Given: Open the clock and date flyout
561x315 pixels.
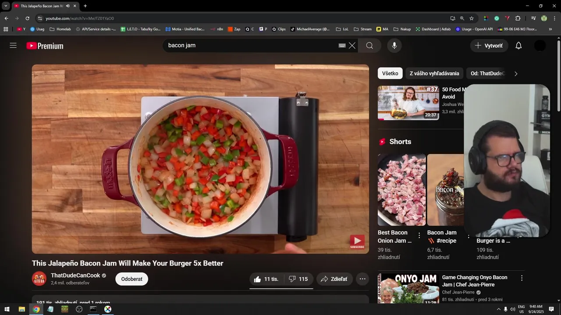Looking at the screenshot, I should coord(536,309).
